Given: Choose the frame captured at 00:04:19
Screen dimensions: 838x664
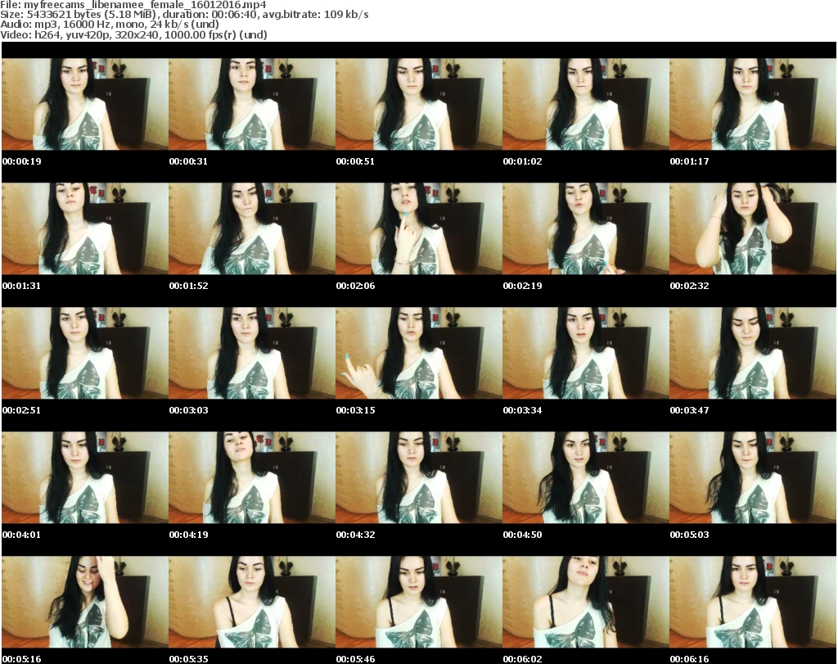Looking at the screenshot, I should (x=252, y=478).
